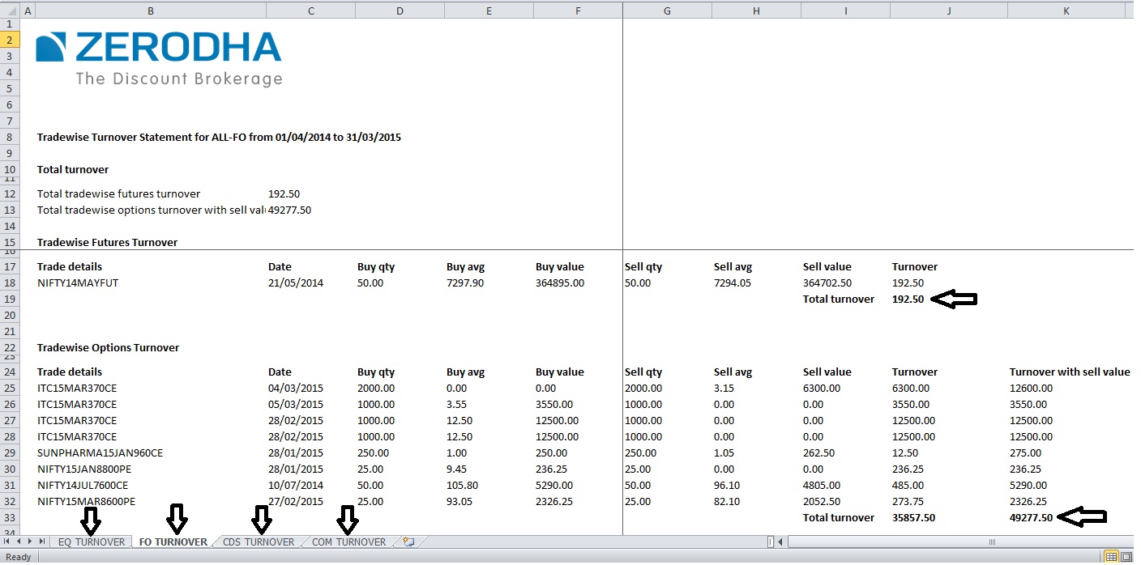Image resolution: width=1141 pixels, height=565 pixels.
Task: Select the SUNPHARMA15JAN960CE trade cell
Action: [x=100, y=452]
